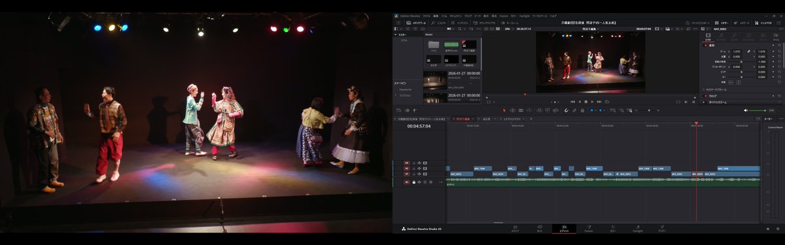Open the ヘルプ menu
This screenshot has width=785, height=245.
point(553,16)
